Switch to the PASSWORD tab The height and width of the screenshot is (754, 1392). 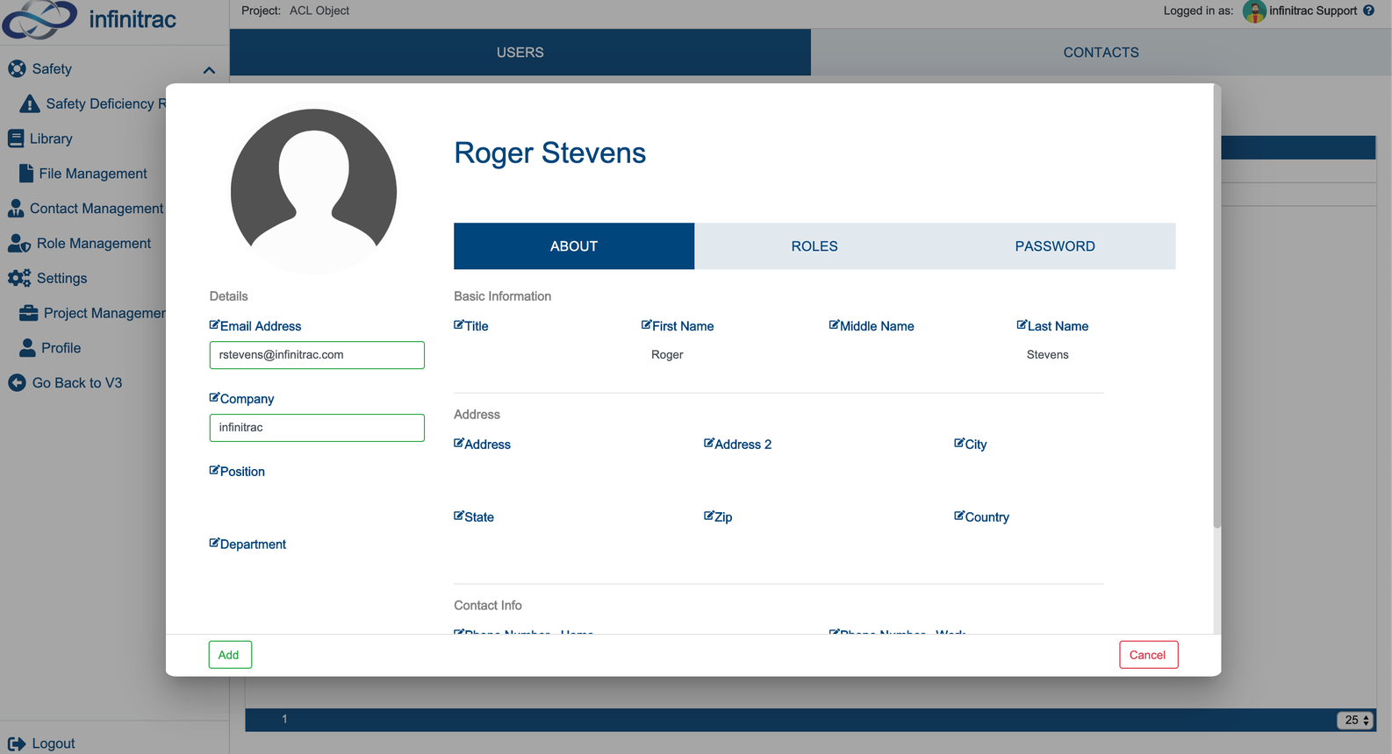(x=1055, y=246)
